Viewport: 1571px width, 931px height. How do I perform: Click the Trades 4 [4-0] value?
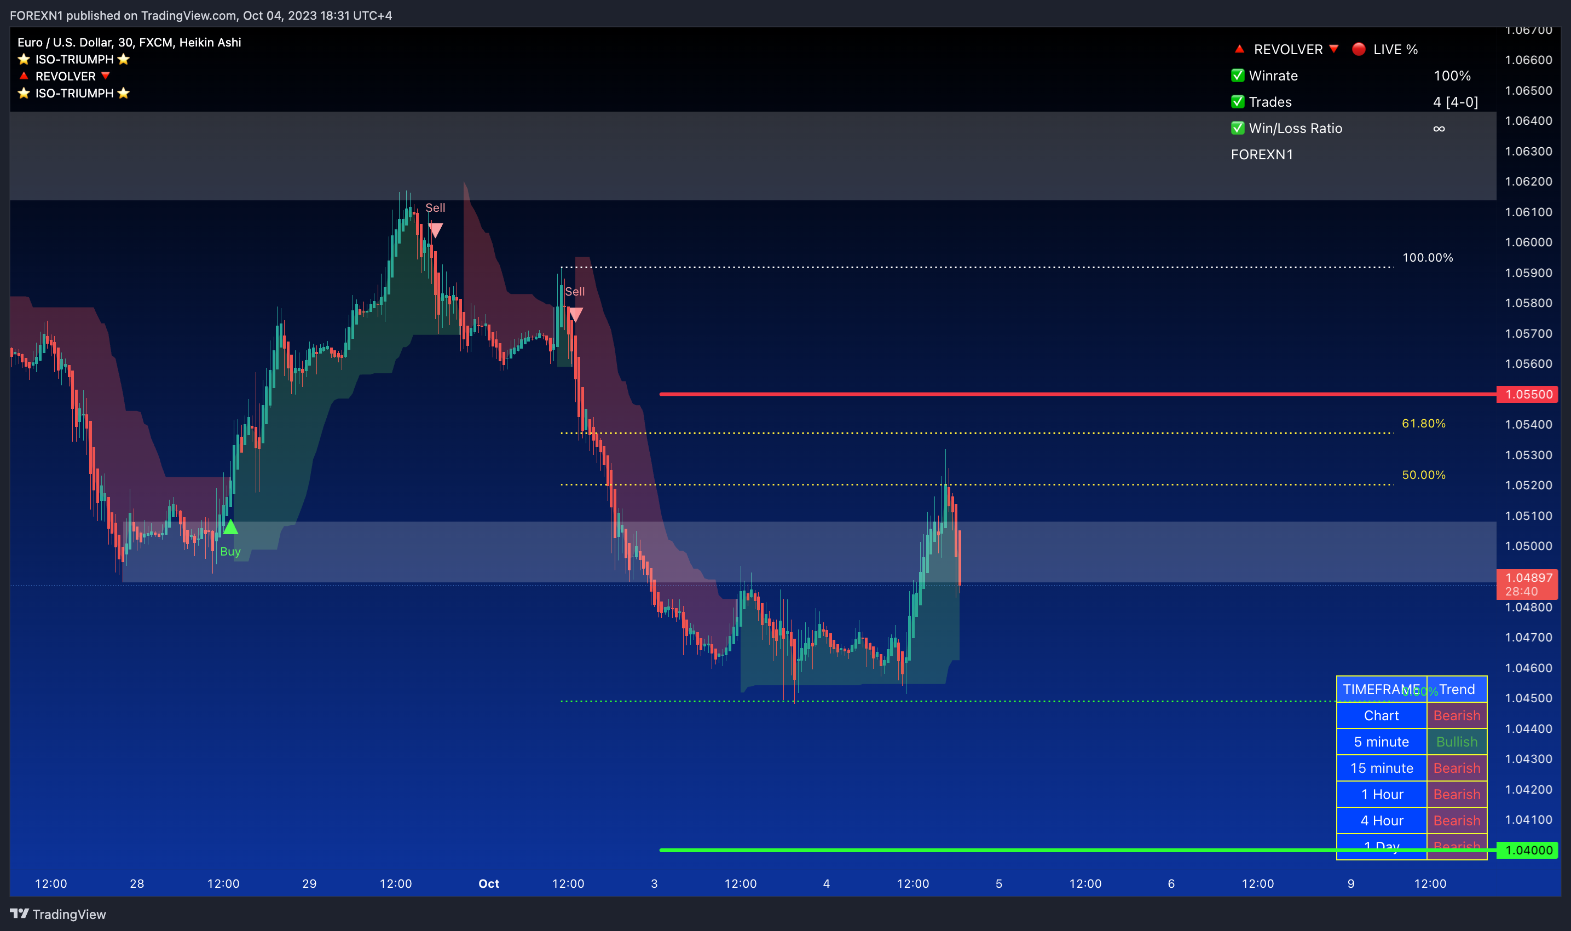[x=1456, y=102]
